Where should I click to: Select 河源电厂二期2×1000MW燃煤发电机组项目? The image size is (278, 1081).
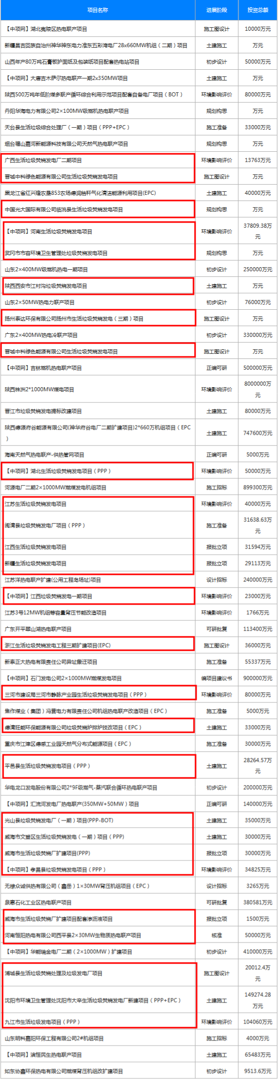click(55, 488)
